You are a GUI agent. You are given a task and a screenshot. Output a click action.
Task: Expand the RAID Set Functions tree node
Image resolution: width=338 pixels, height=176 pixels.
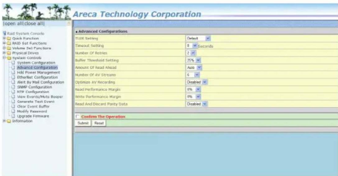pos(4,43)
